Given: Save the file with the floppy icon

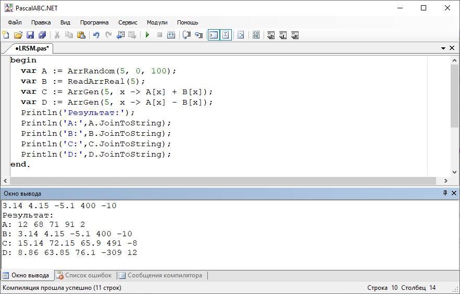Looking at the screenshot, I should (x=30, y=35).
